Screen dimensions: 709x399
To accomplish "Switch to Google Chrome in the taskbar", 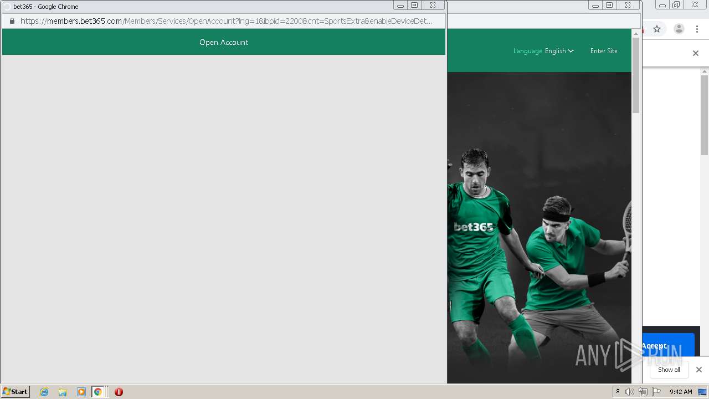I will (x=98, y=392).
